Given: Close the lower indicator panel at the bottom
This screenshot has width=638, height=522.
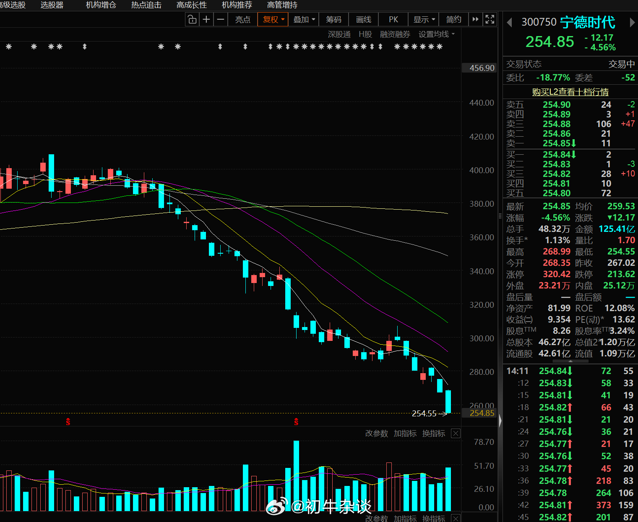Looking at the screenshot, I should click(x=456, y=519).
